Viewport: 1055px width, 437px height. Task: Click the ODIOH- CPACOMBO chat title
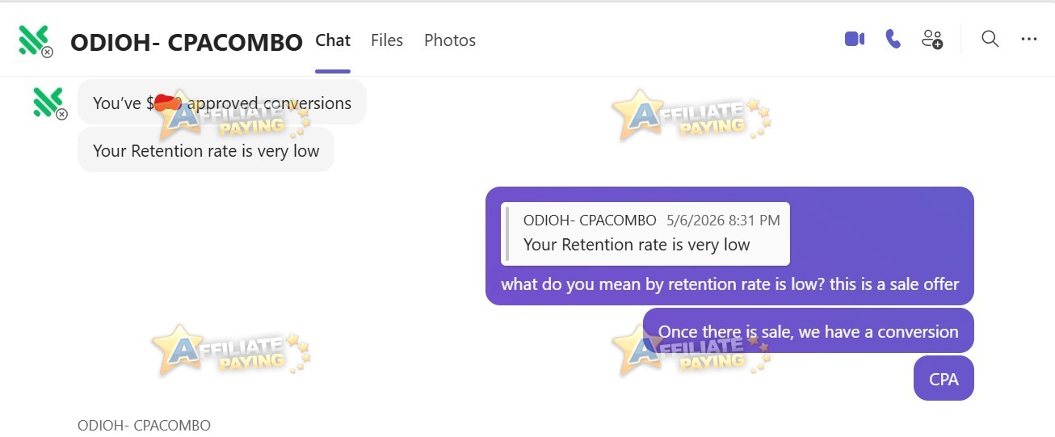point(187,42)
